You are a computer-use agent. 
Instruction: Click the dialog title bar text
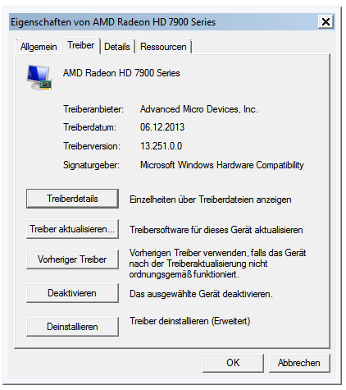pos(113,22)
